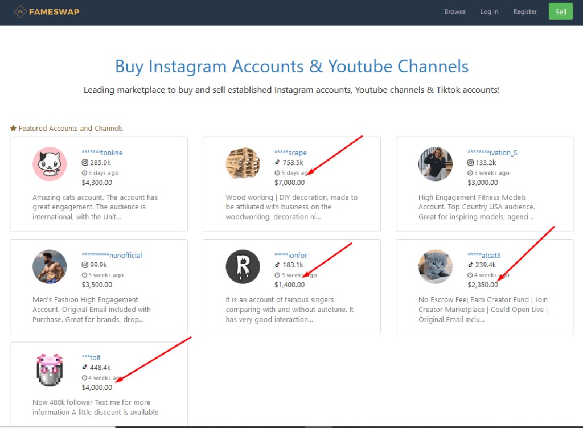Open the nunofficial account link
This screenshot has height=428, width=583.
(112, 255)
